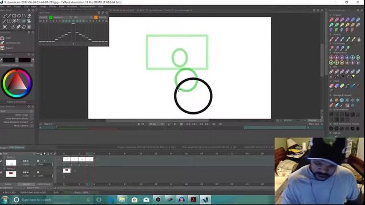Collapse the Acrylic preset group
Screen dimensions: 365x205
click(x=331, y=34)
